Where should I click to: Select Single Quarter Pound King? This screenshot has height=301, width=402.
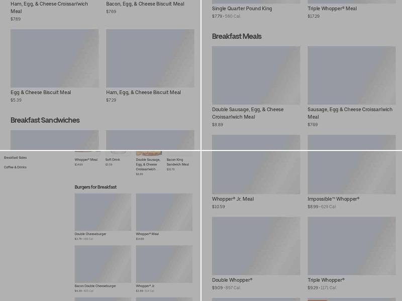(x=242, y=9)
